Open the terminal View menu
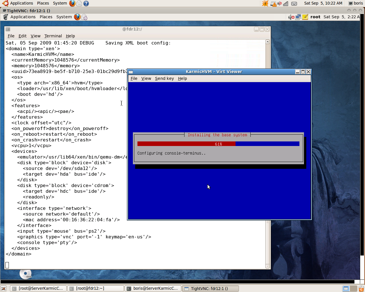Viewport: 365px width, 292px height. 36,36
